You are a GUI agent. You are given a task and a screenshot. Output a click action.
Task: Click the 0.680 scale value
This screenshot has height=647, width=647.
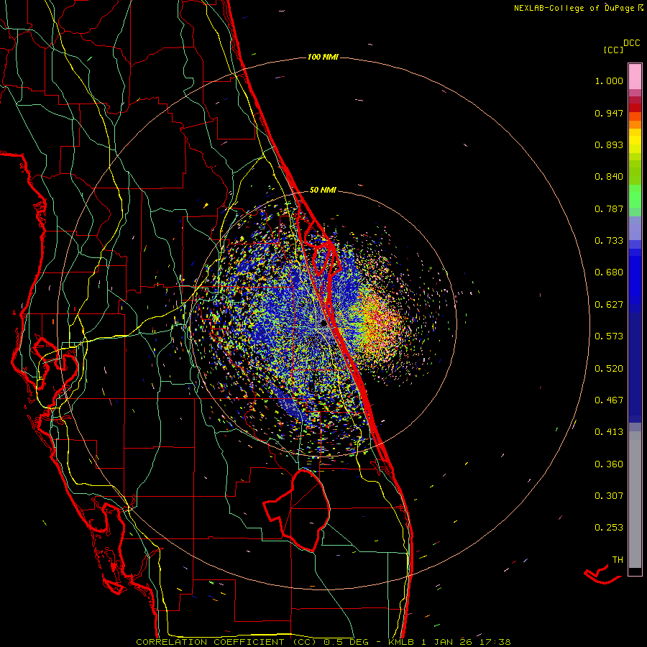coord(609,272)
